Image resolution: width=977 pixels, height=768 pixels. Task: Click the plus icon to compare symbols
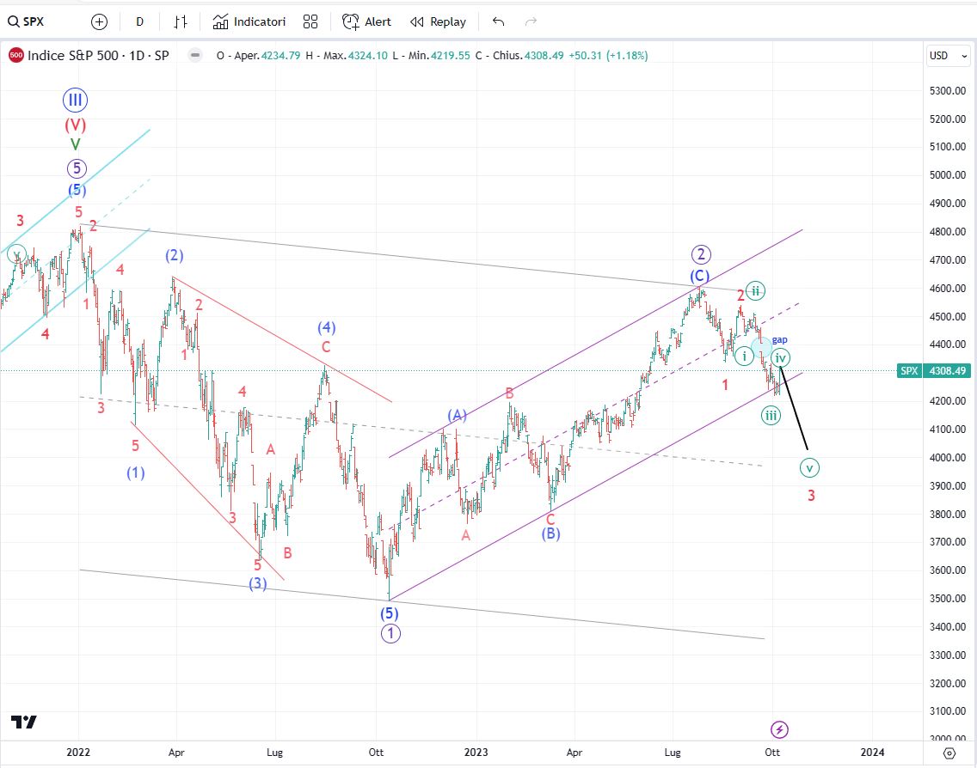[99, 21]
